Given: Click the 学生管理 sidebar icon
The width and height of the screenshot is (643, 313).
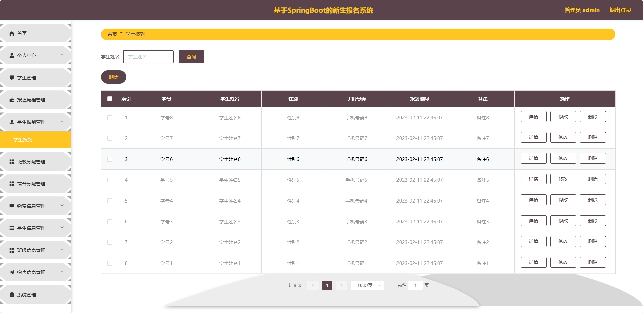Looking at the screenshot, I should coord(12,78).
